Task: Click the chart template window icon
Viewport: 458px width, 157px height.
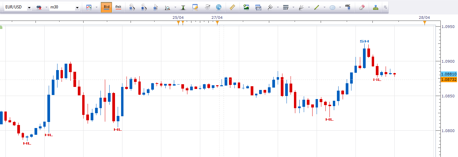Action: [258, 7]
